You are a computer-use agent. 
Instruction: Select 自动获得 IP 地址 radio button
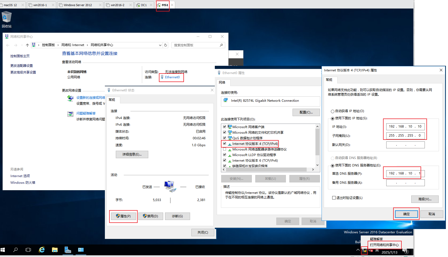[x=332, y=111]
